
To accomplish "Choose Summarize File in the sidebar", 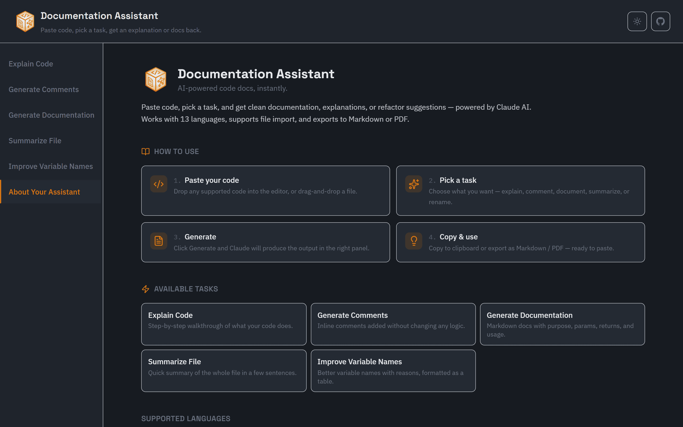I will coord(35,141).
